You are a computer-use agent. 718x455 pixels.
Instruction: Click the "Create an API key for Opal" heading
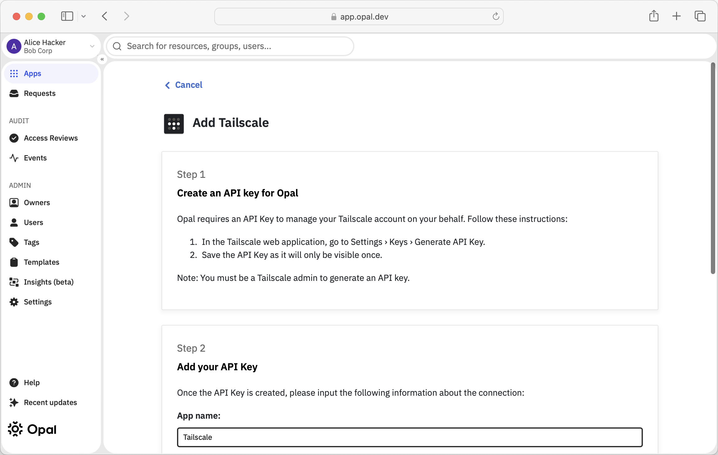click(x=238, y=193)
